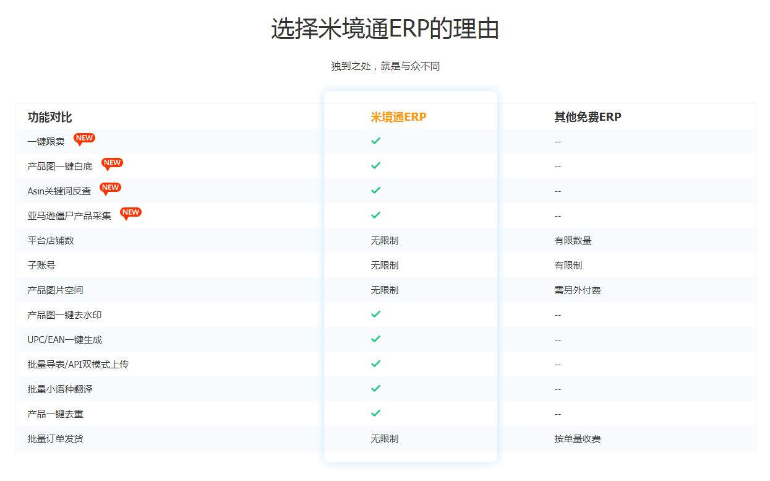This screenshot has width=770, height=481.
Task: Click the 有限制 cell under 其他免费ERP
Action: pos(568,265)
